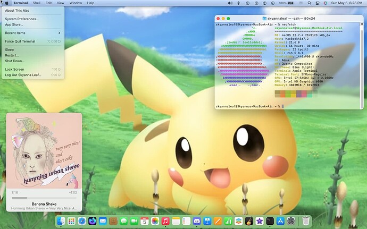
Task: Open Contacts from the Dock
Action: 113,221
